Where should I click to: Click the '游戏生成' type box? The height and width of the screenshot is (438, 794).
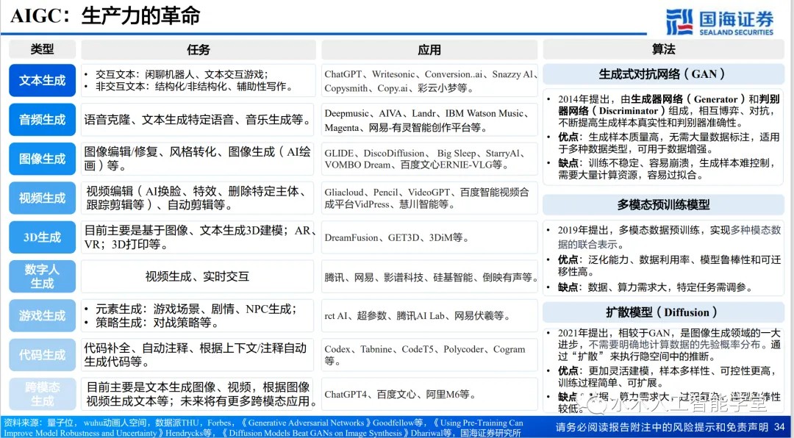pos(42,315)
